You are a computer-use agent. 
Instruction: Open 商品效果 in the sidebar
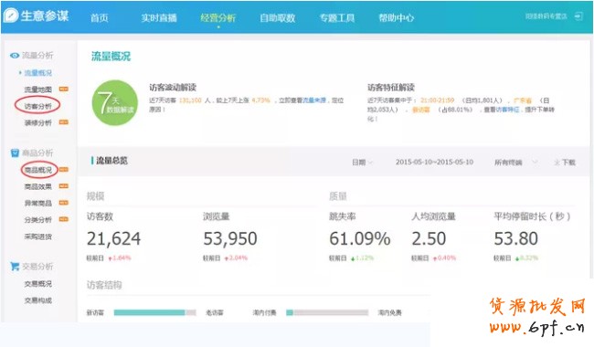click(x=37, y=186)
